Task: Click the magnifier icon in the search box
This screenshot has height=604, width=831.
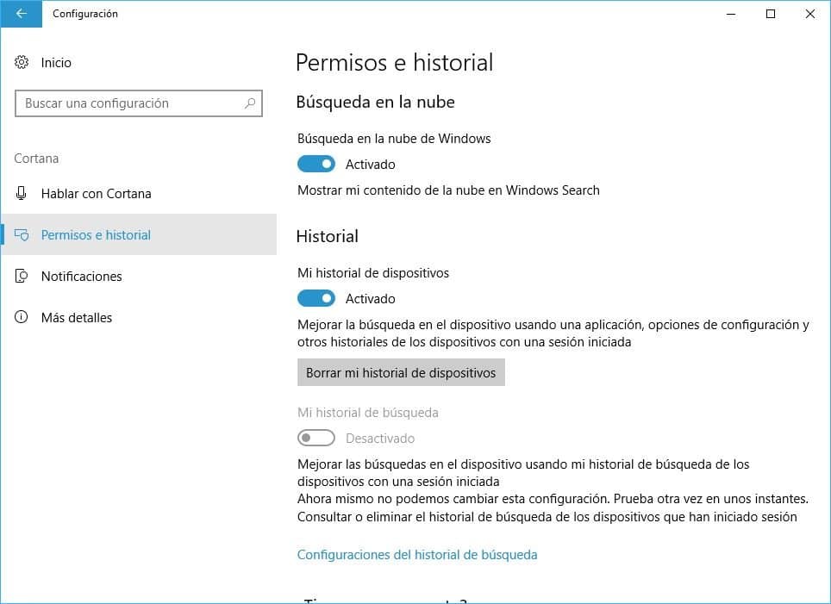Action: tap(249, 103)
